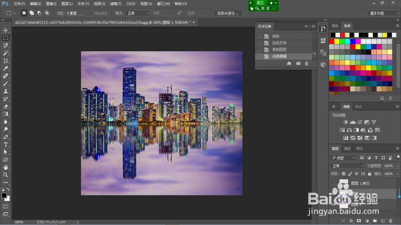The width and height of the screenshot is (401, 225).
Task: Open 文件(F) menu
Action: click(x=19, y=4)
